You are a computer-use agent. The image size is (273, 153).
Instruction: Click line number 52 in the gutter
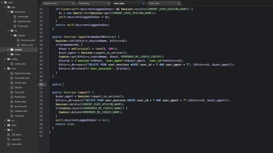point(41,92)
